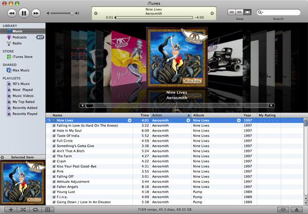
Task: Click the song progress bar
Action: tap(154, 17)
